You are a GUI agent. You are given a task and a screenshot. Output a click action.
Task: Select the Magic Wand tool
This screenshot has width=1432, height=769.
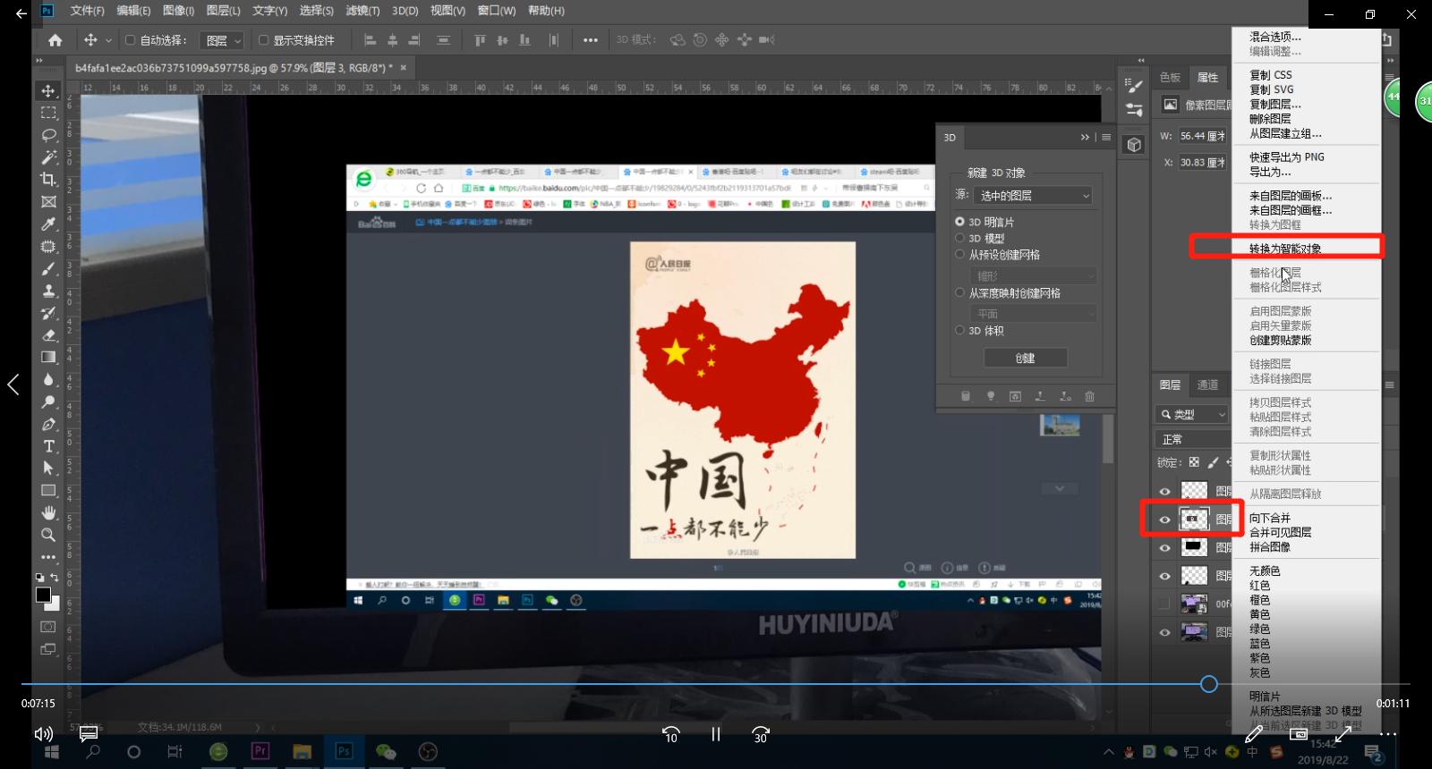tap(48, 157)
